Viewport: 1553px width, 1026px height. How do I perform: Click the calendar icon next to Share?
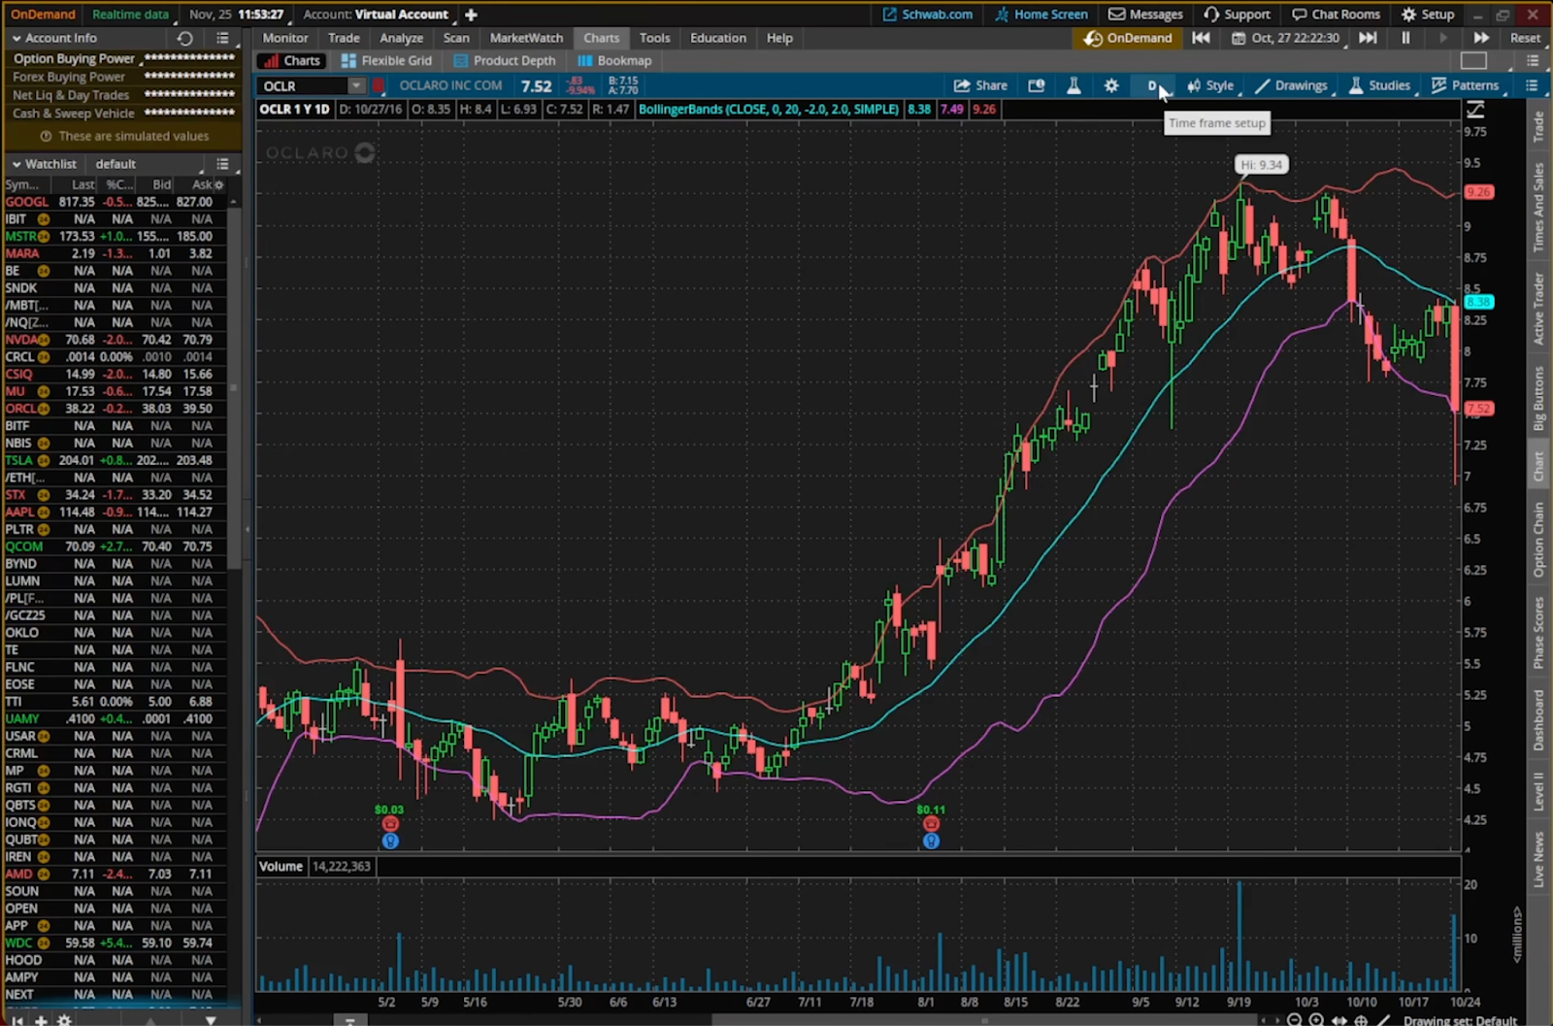pos(1037,85)
